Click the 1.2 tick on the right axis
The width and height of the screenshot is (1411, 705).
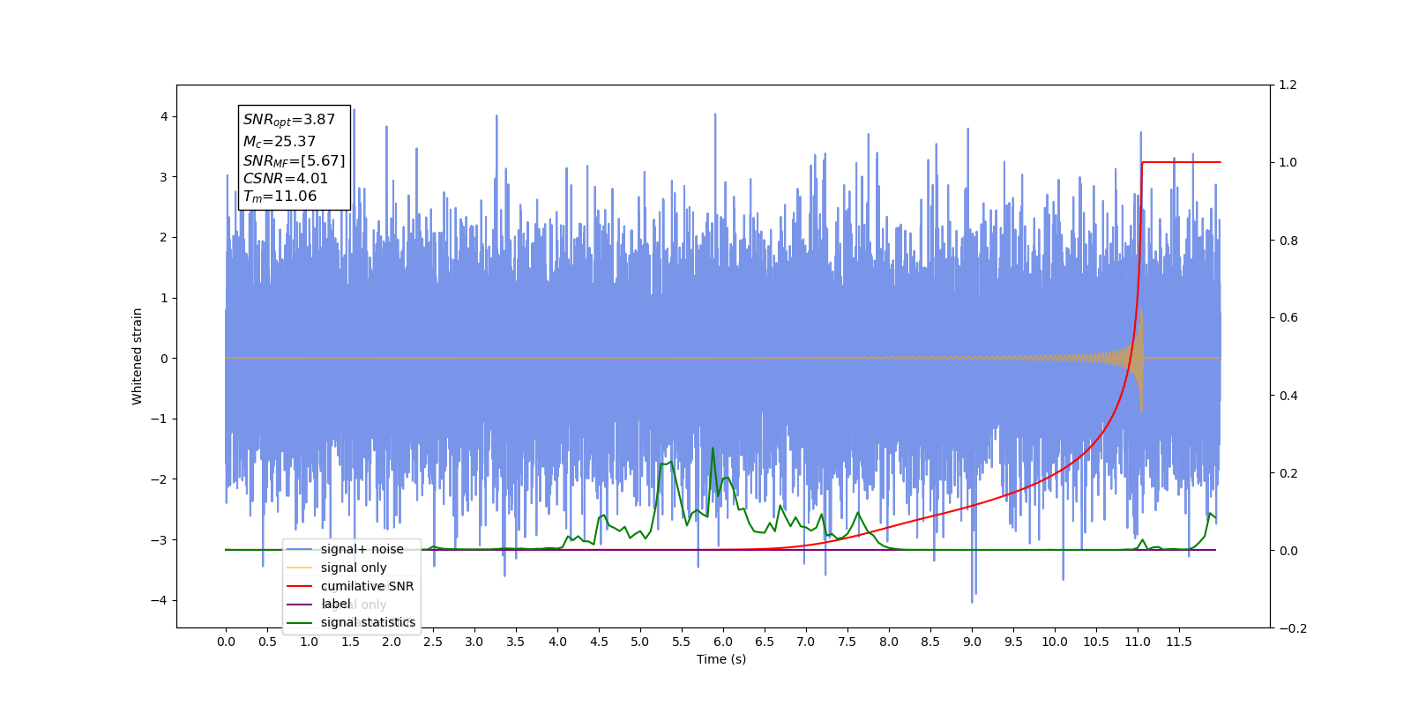pos(1288,85)
